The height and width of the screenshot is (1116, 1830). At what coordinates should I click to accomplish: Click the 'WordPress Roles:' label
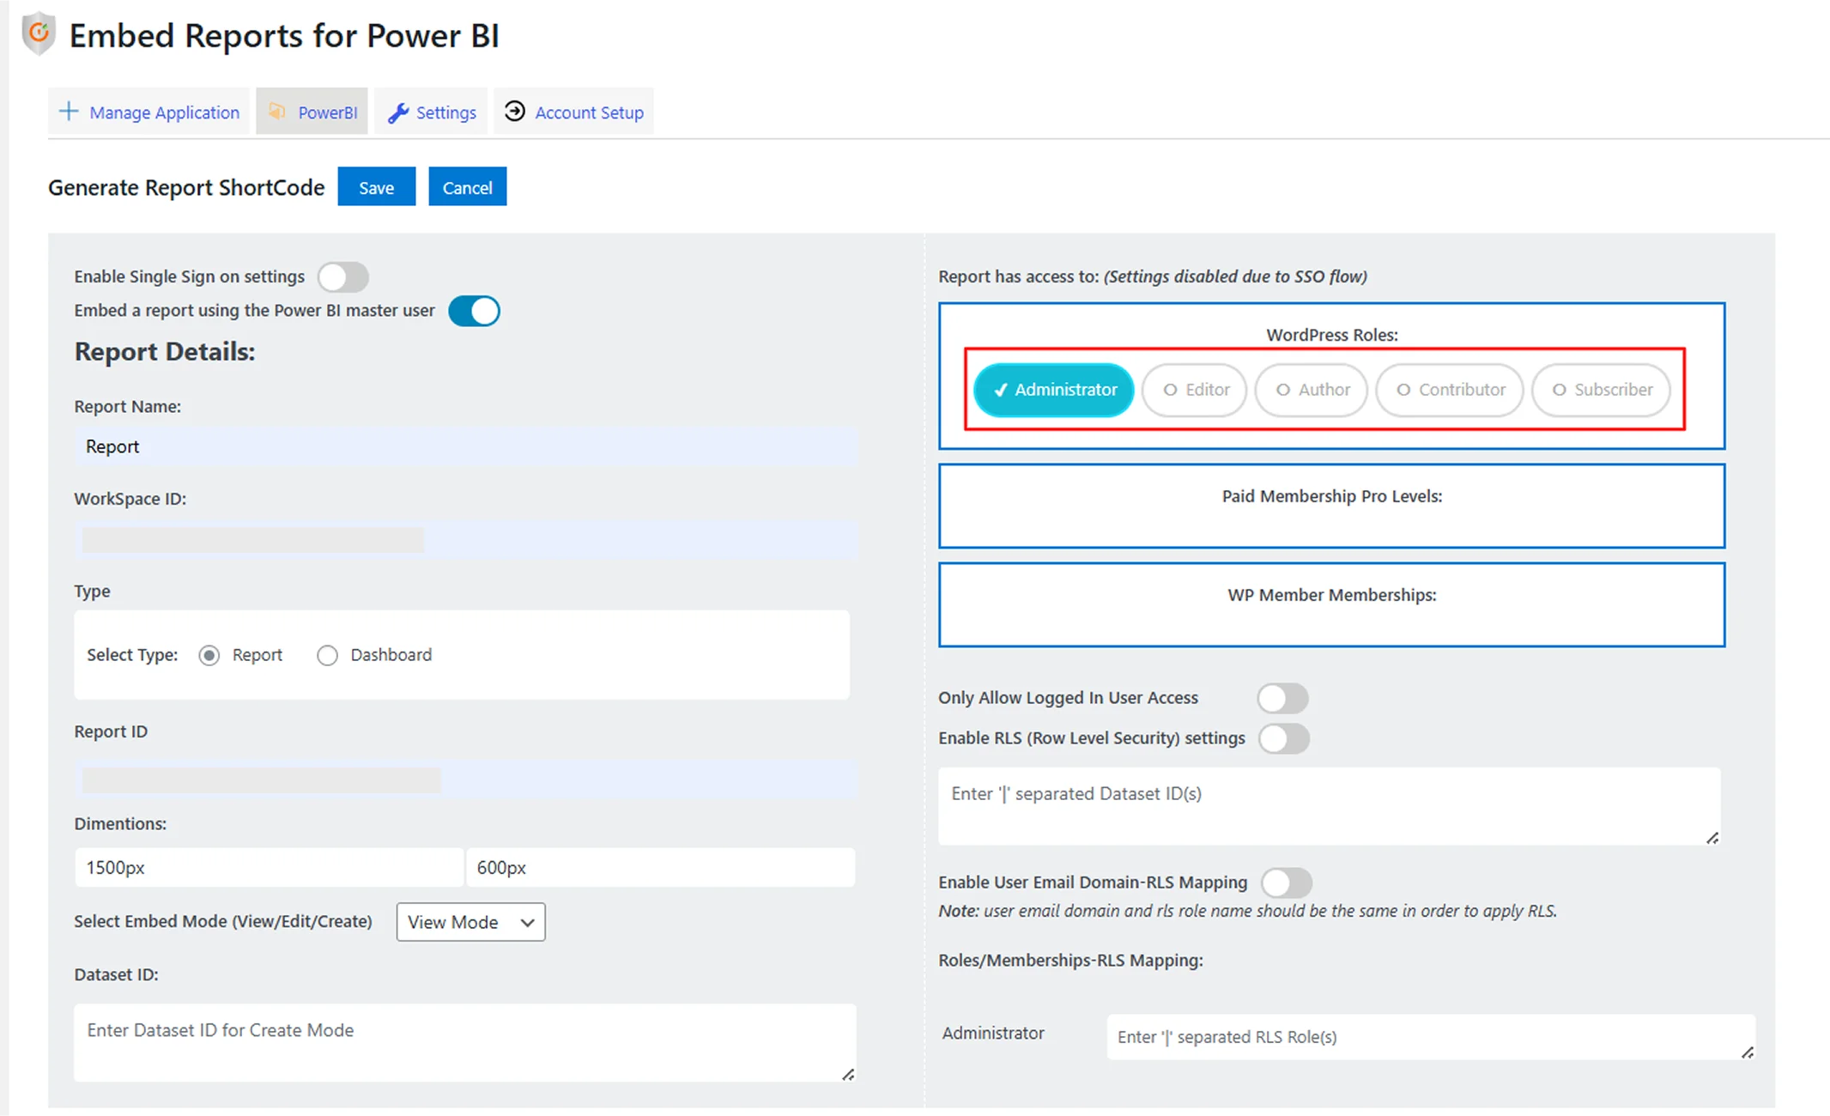1331,335
